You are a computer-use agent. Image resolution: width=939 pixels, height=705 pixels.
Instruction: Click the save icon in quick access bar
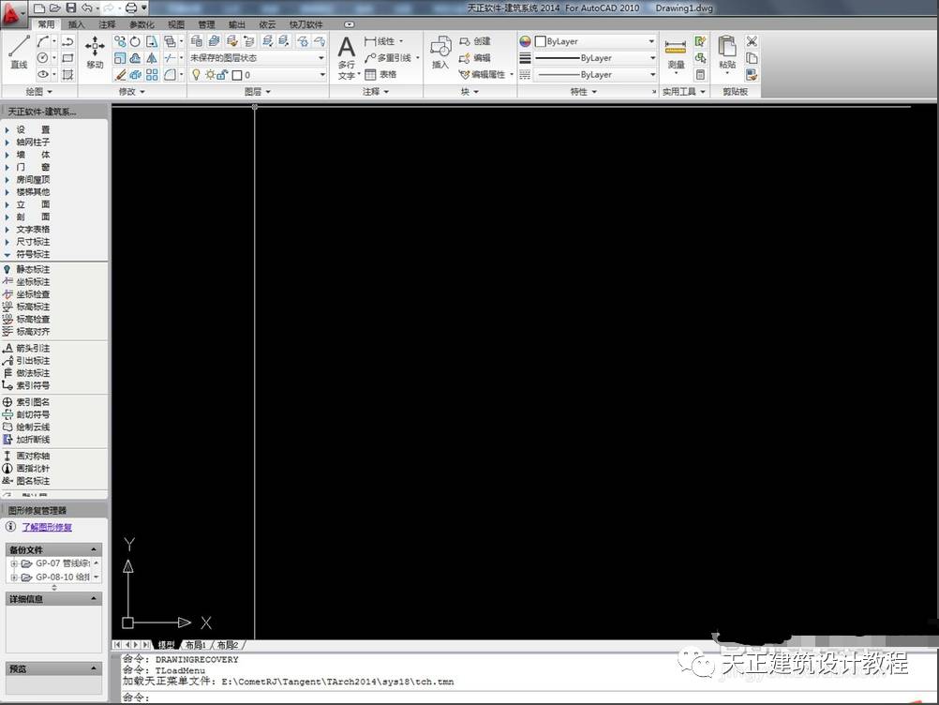coord(70,7)
